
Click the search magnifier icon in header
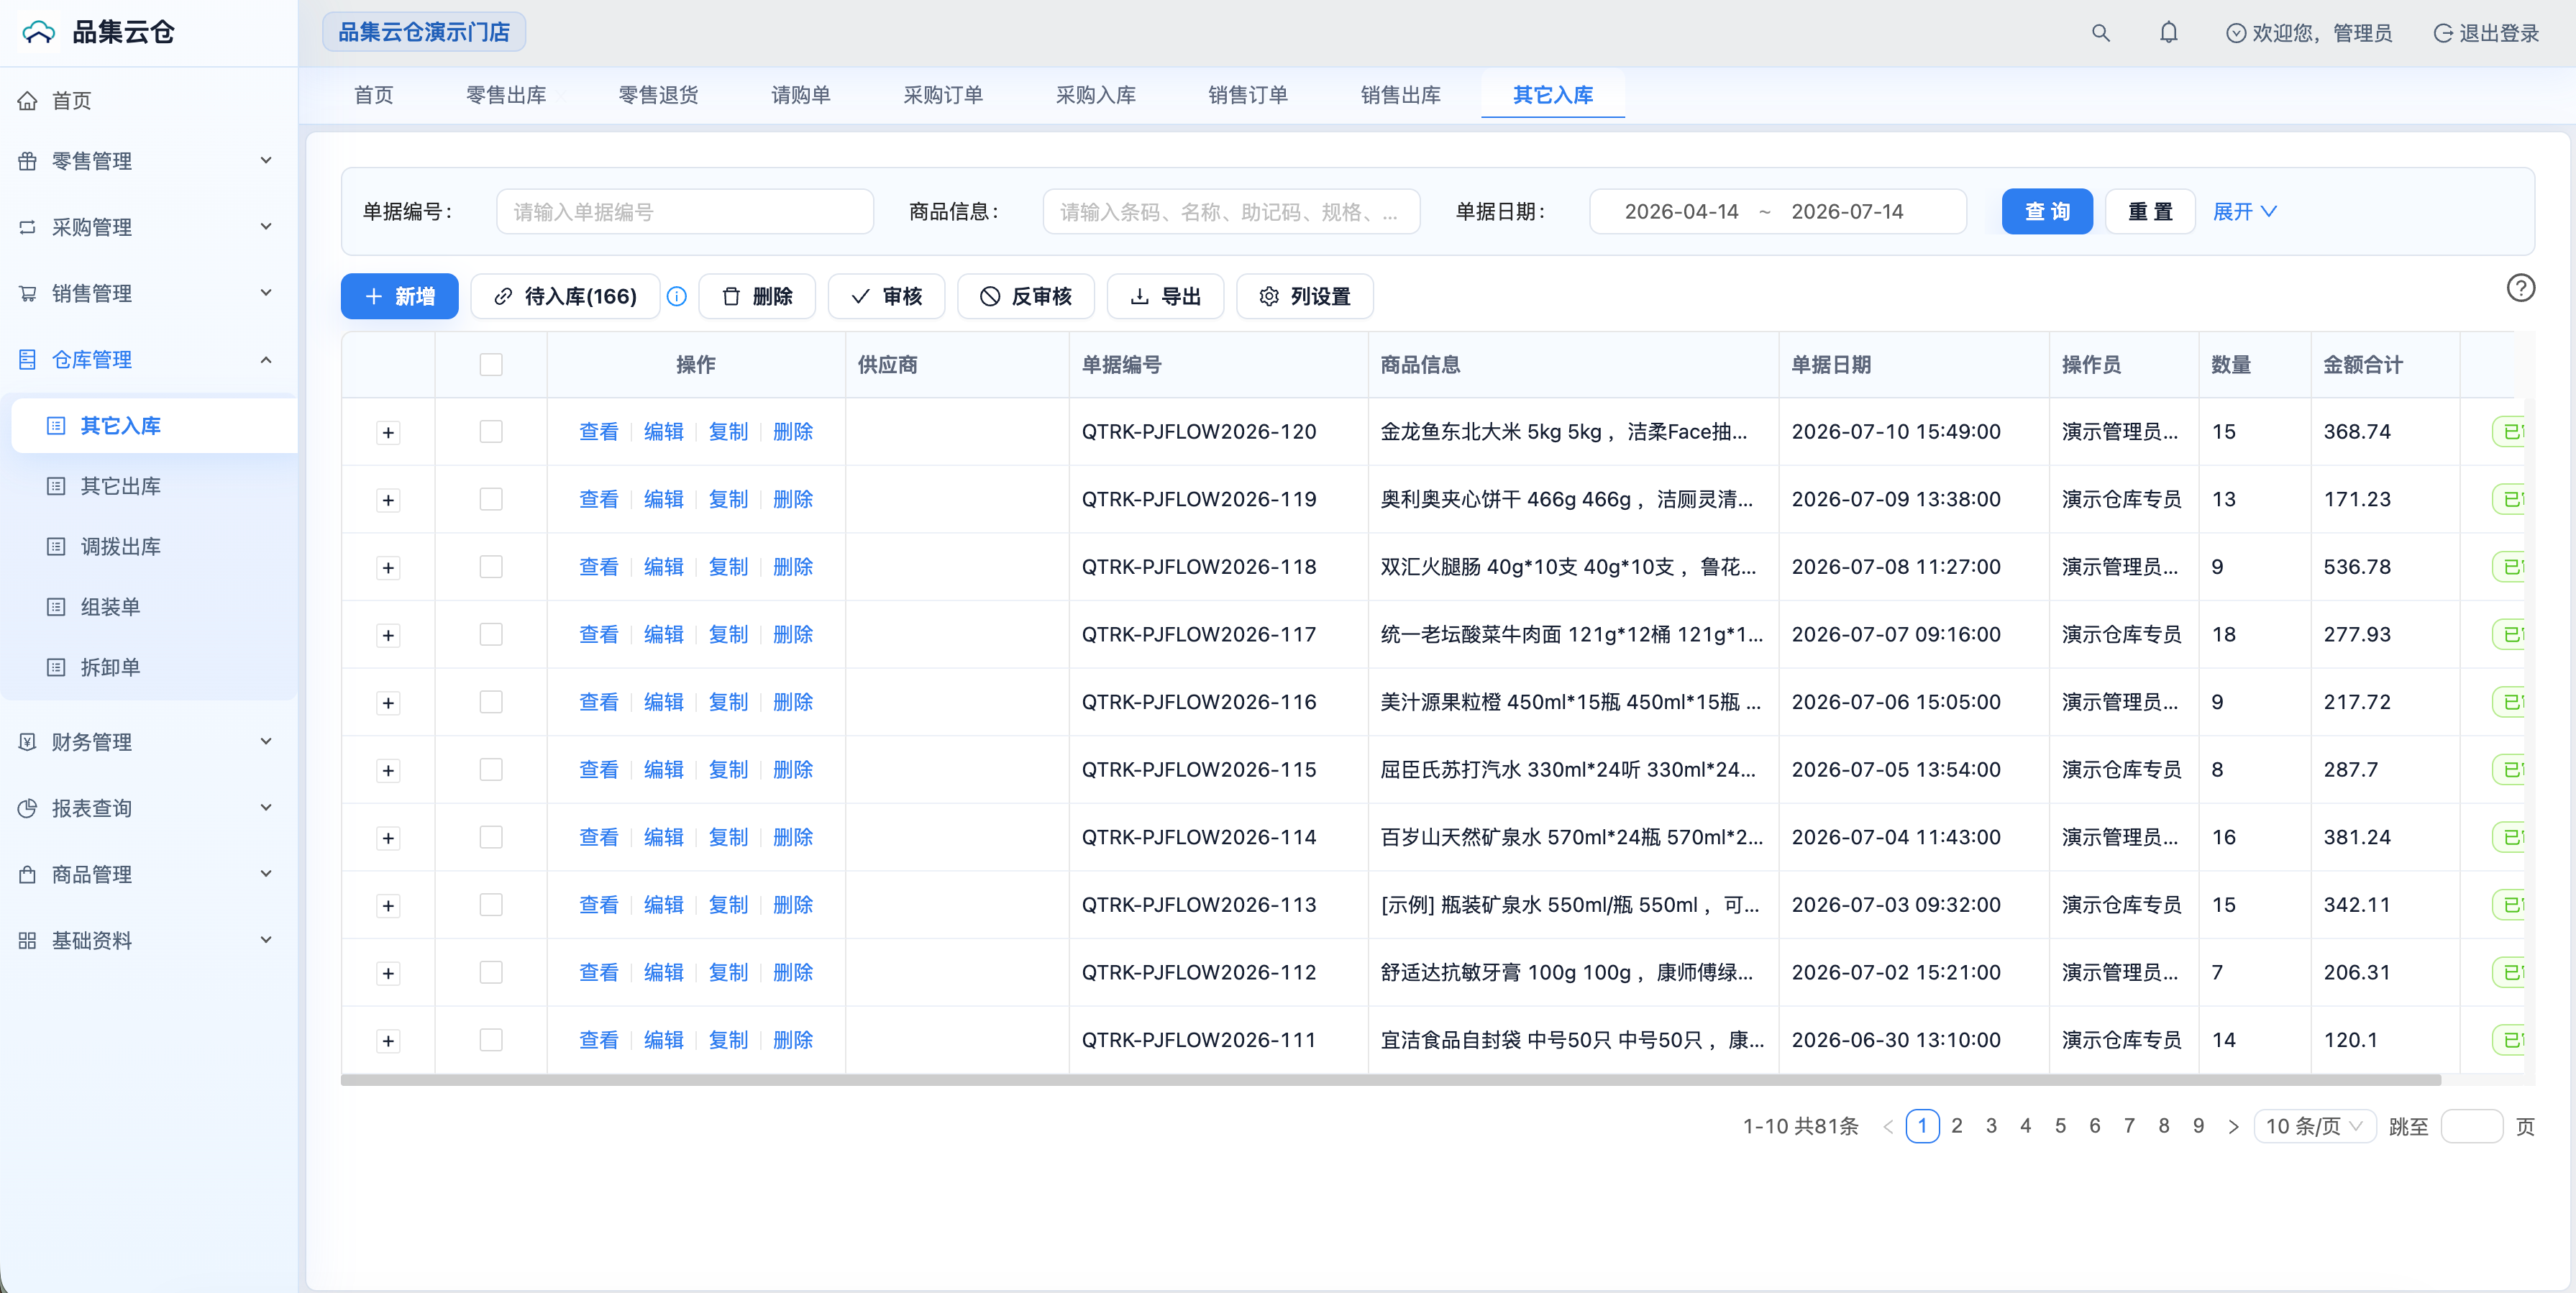2100,33
